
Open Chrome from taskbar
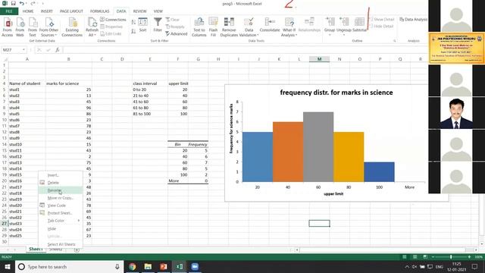(x=133, y=266)
